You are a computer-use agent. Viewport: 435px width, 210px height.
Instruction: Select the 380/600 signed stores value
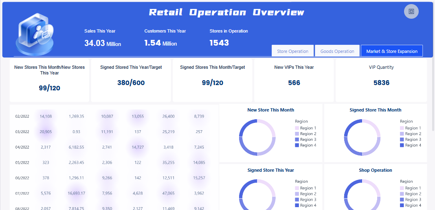(x=131, y=83)
